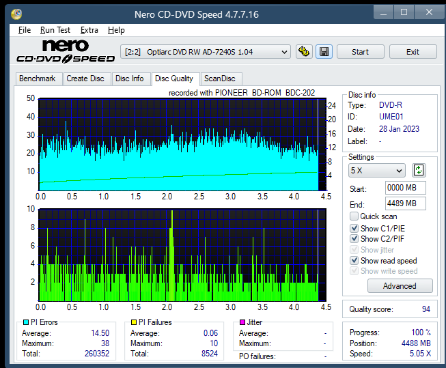Open the Run Test menu

[x=55, y=30]
